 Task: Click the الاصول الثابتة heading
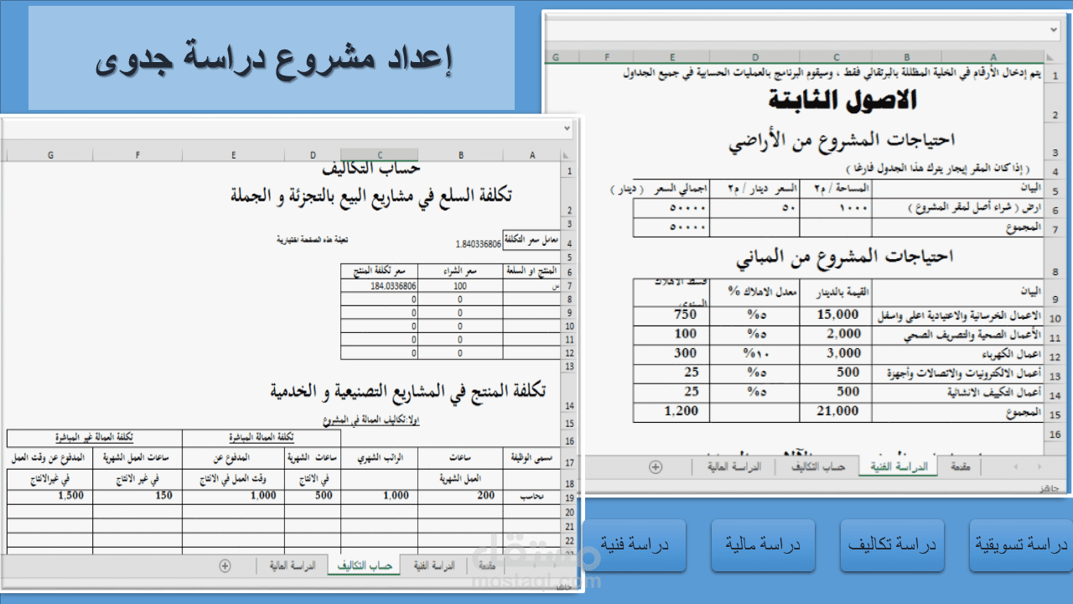(x=842, y=101)
